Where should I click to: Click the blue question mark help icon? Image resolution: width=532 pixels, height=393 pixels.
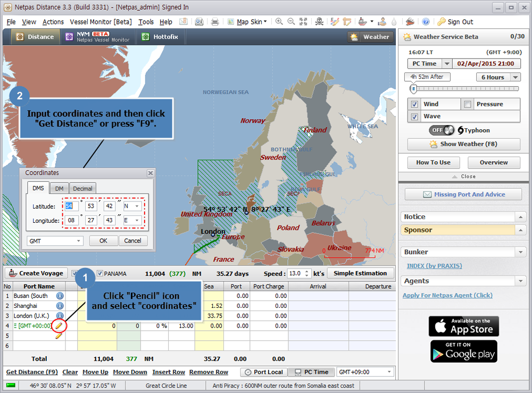426,22
